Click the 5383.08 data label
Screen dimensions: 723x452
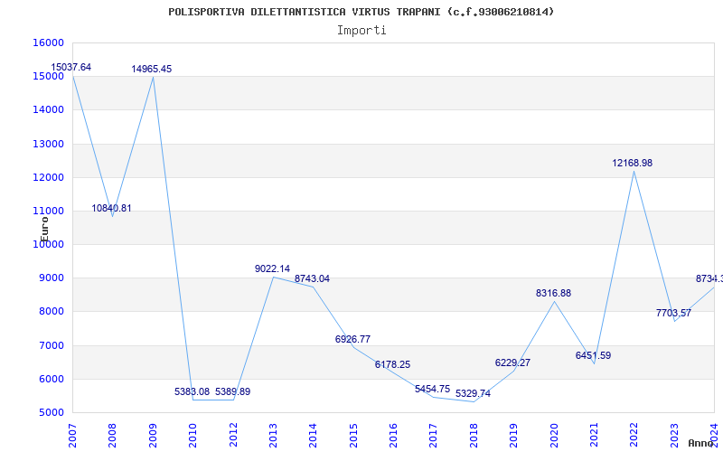coord(192,392)
